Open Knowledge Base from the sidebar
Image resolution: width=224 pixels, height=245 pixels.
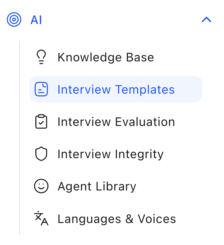point(105,57)
